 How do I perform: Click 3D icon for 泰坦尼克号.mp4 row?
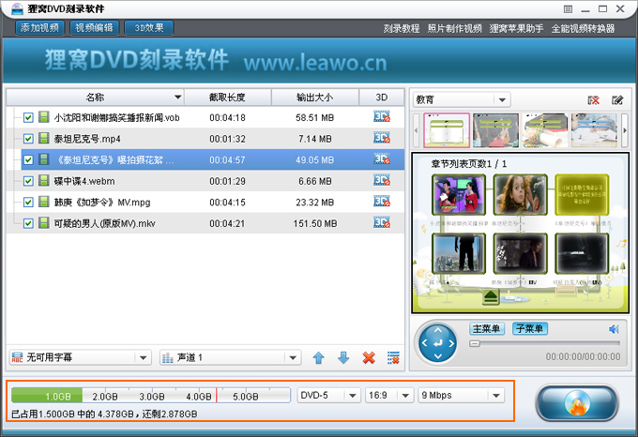(x=382, y=138)
